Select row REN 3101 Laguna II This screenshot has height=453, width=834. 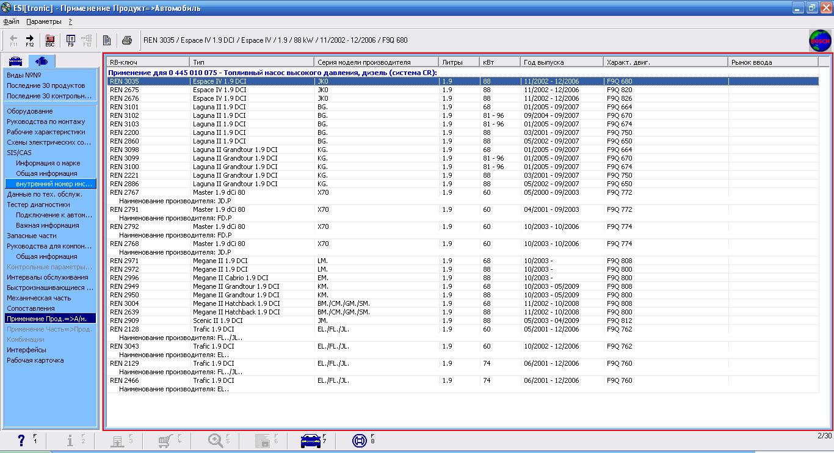pos(463,107)
